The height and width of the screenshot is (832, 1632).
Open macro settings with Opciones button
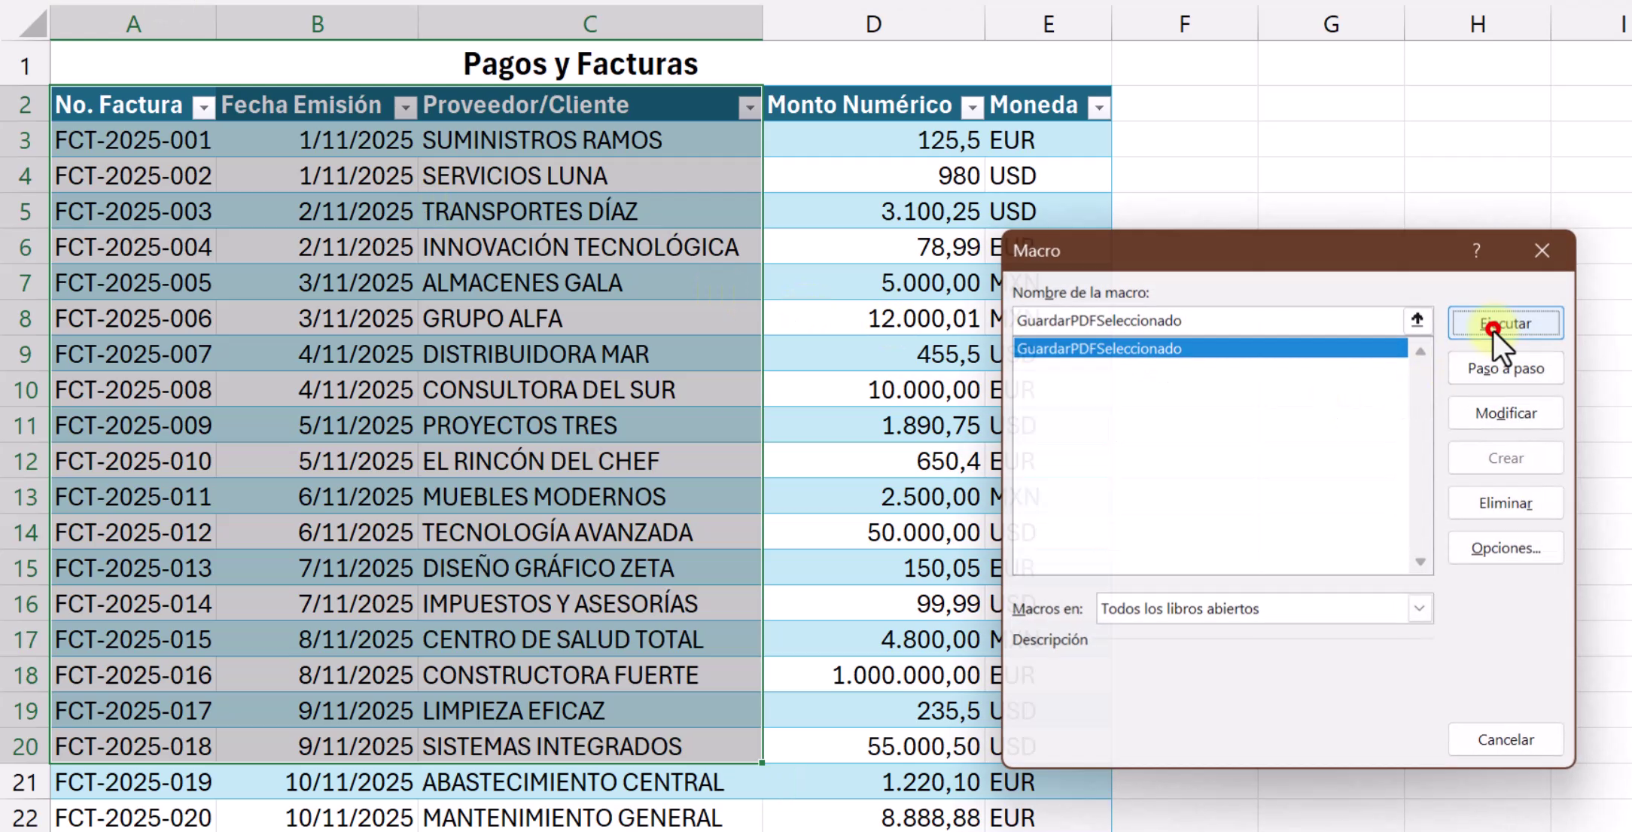pos(1505,547)
